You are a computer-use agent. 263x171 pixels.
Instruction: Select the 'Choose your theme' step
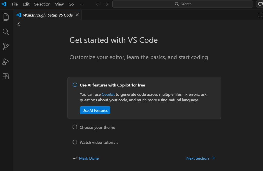(97, 127)
